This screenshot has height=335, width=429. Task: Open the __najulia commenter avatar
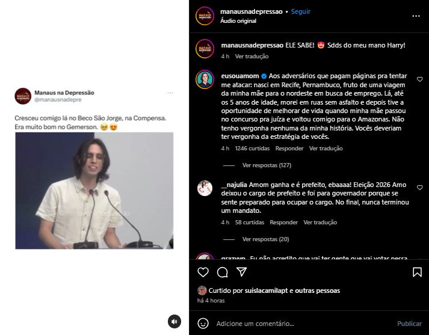[205, 188]
